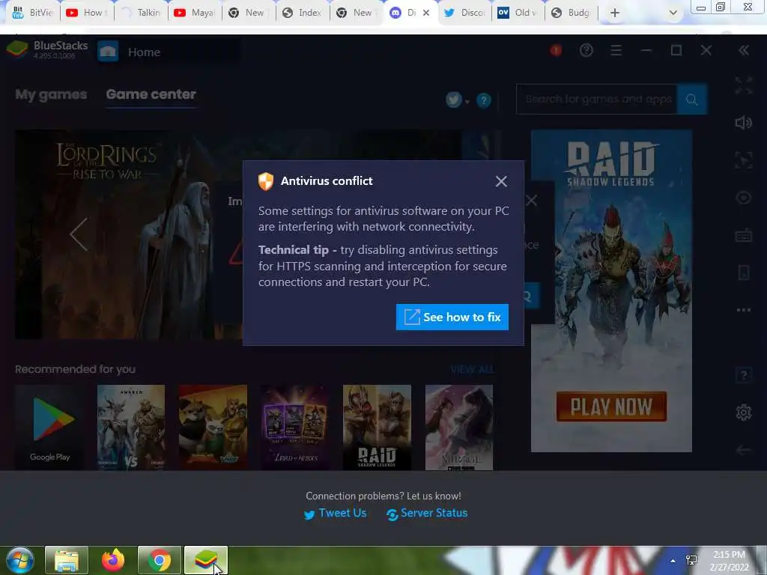Image resolution: width=767 pixels, height=575 pixels.
Task: Launch Firefox from the taskbar
Action: [113, 560]
